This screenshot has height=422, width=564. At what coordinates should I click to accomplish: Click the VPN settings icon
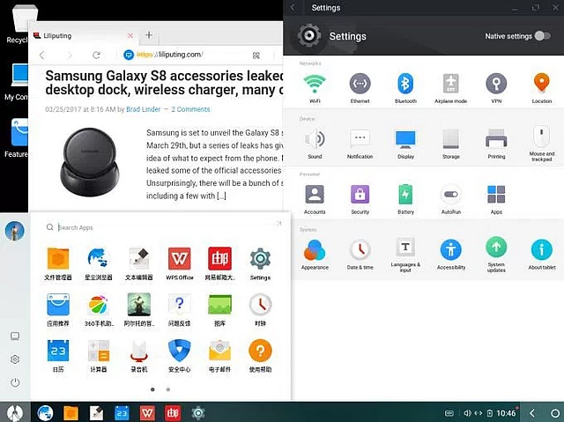click(497, 85)
